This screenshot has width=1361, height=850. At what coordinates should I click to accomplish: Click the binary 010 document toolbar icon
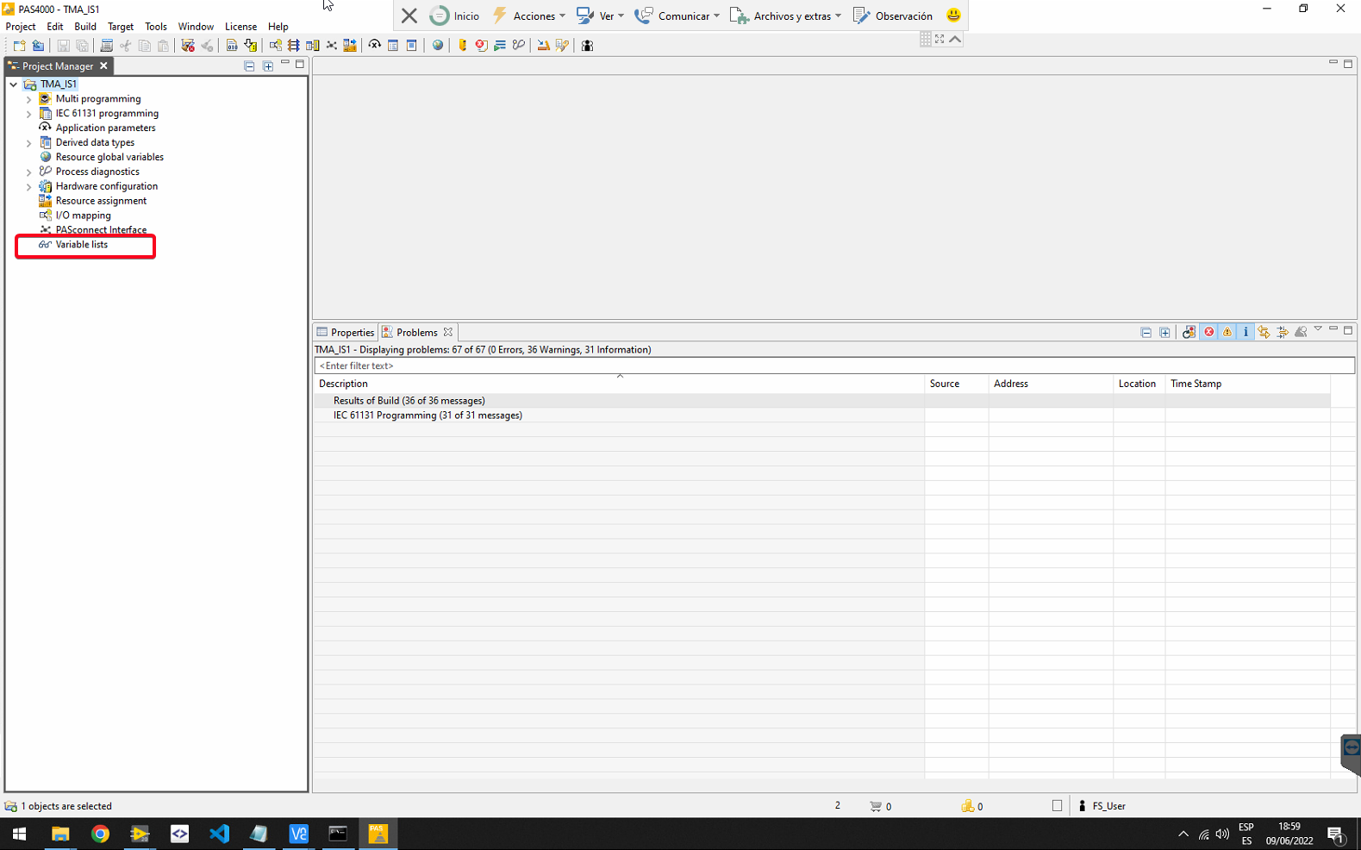tap(232, 46)
